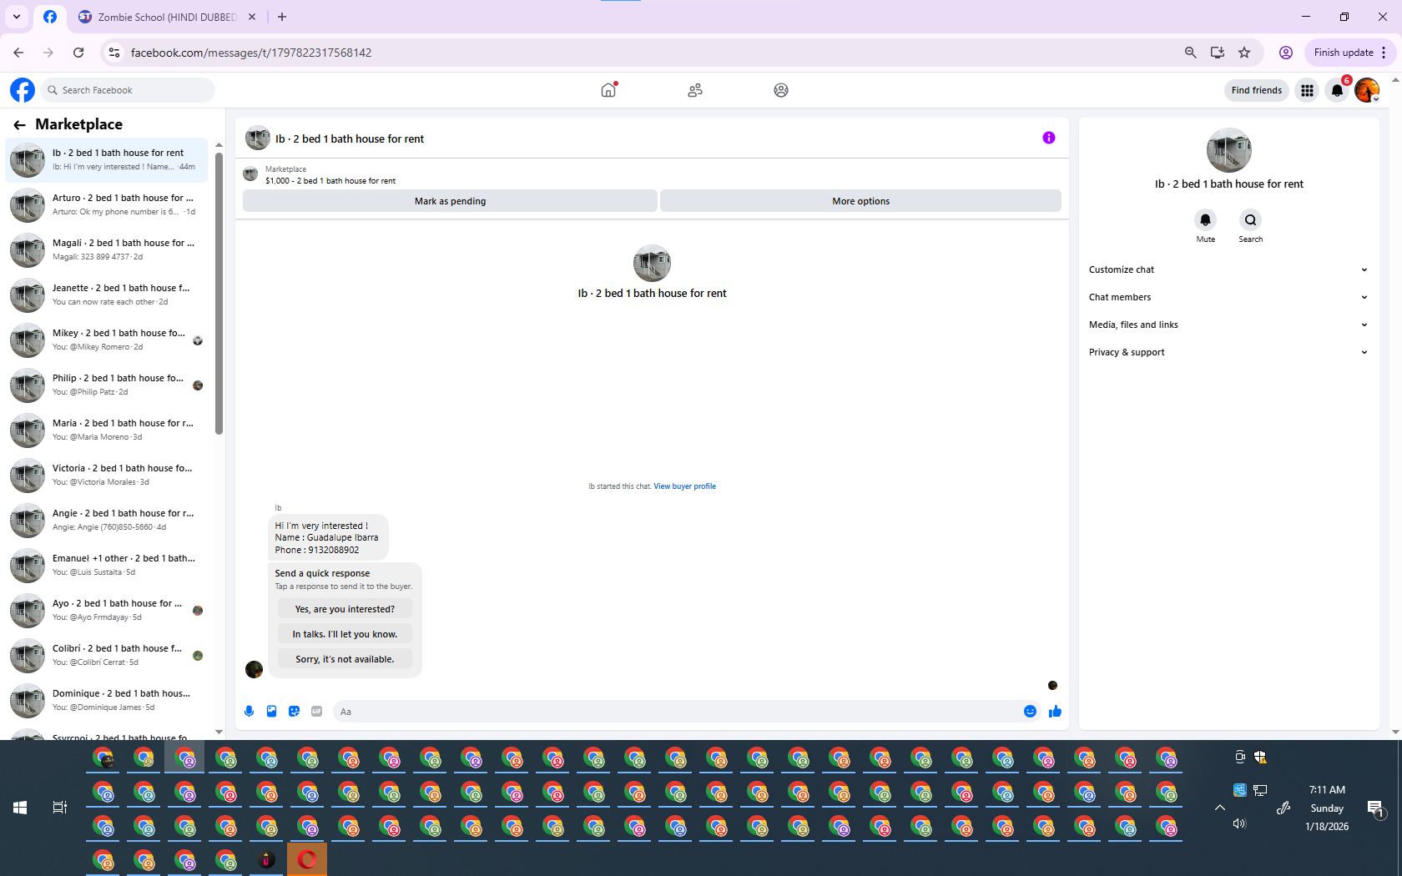Open Windows Start menu
Image resolution: width=1402 pixels, height=876 pixels.
coord(20,808)
